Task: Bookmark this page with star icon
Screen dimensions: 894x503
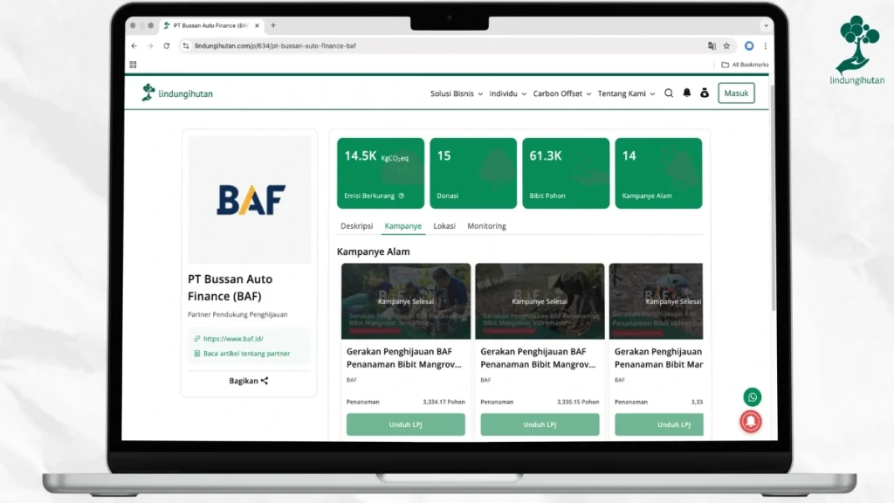Action: [726, 45]
